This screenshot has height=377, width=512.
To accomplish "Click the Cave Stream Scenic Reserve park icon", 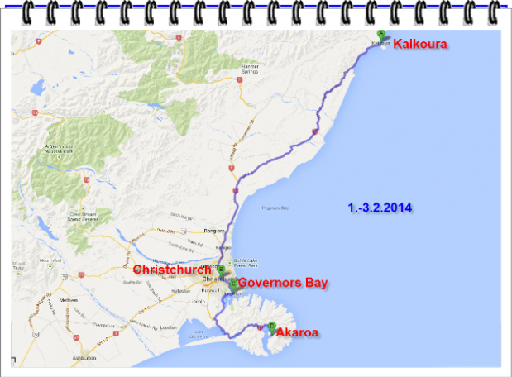I will (83, 208).
